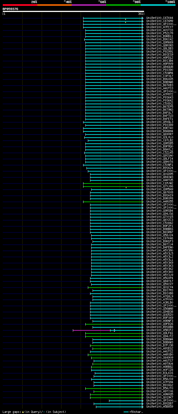The height and width of the screenshot is (414, 178).
Task: Select the UniRef100_Q8LDB3 label
Action: (159, 49)
